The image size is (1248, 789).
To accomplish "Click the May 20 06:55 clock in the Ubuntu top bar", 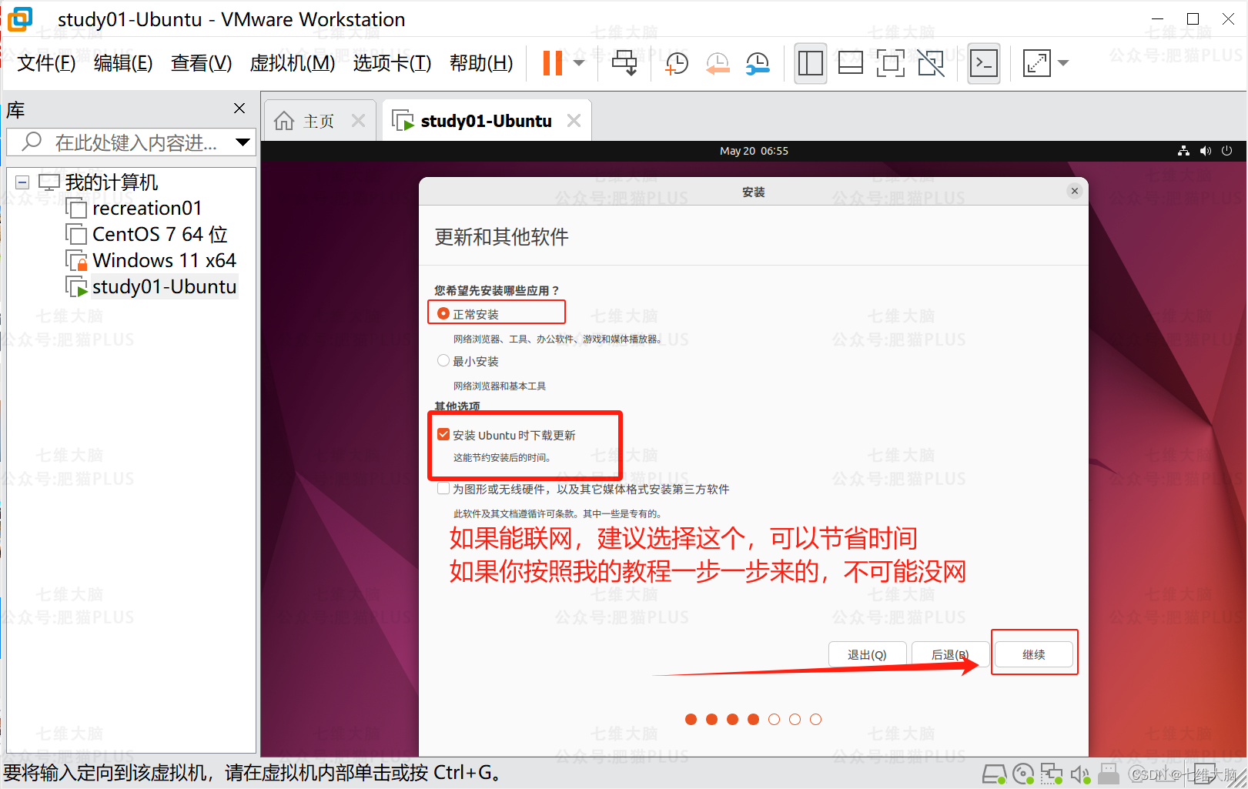I will 754,151.
